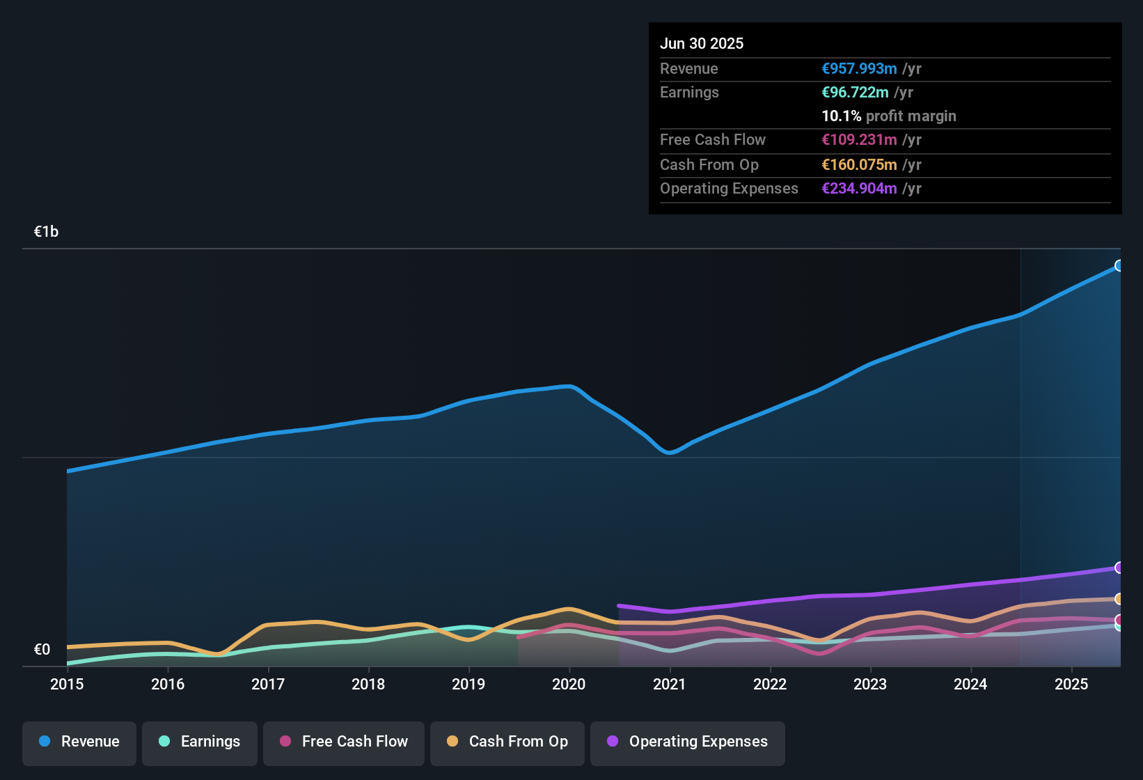
Task: Click the Operating Expenses label in tooltip
Action: tap(729, 189)
